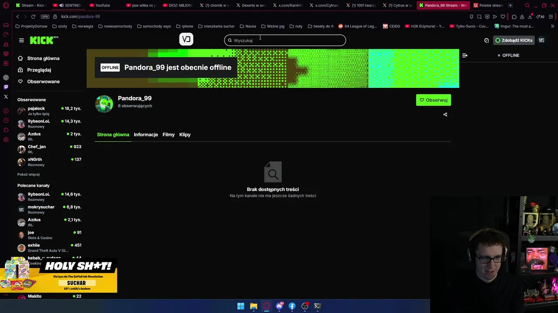Click the heart bookmark icon in toolbar
This screenshot has height=313, width=558.
pyautogui.click(x=503, y=17)
